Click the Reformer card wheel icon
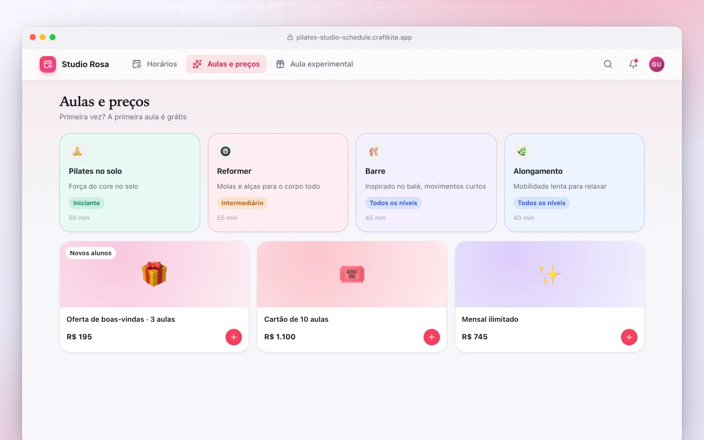The width and height of the screenshot is (704, 440). pyautogui.click(x=226, y=151)
